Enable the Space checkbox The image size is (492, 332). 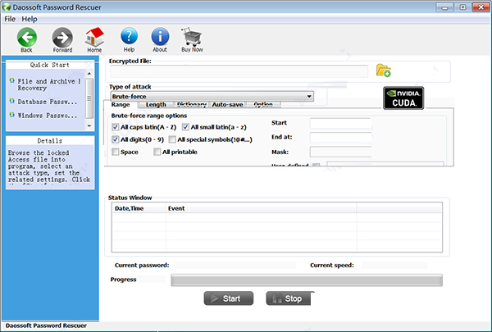(115, 152)
